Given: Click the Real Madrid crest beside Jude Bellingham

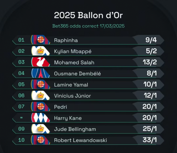Looking at the screenshot, I should [41, 129].
